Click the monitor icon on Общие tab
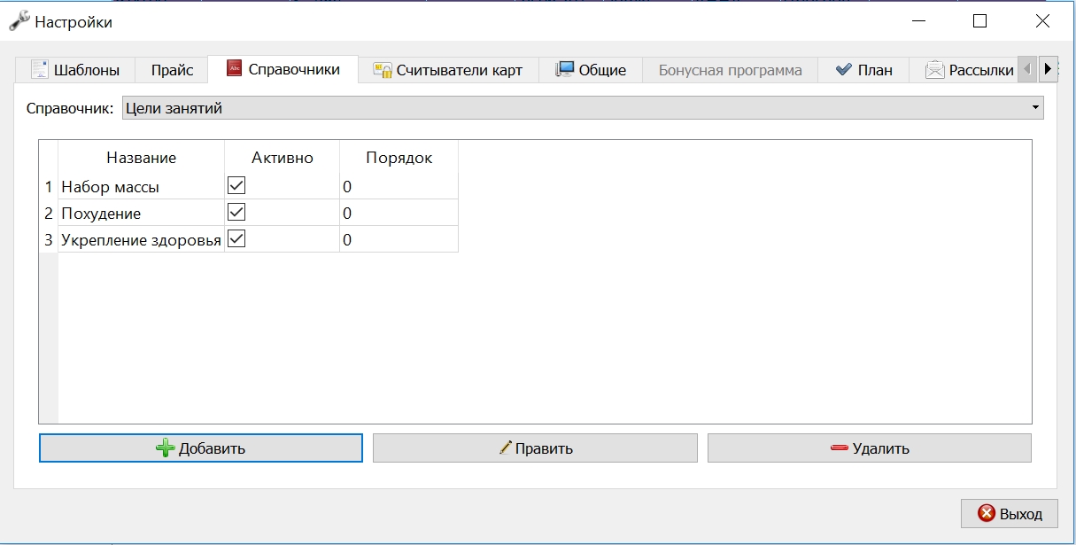1076x545 pixels. point(565,69)
